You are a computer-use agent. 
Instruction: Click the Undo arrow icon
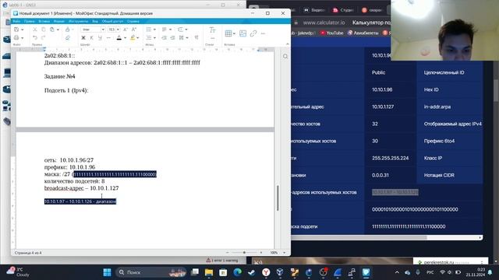point(35,38)
